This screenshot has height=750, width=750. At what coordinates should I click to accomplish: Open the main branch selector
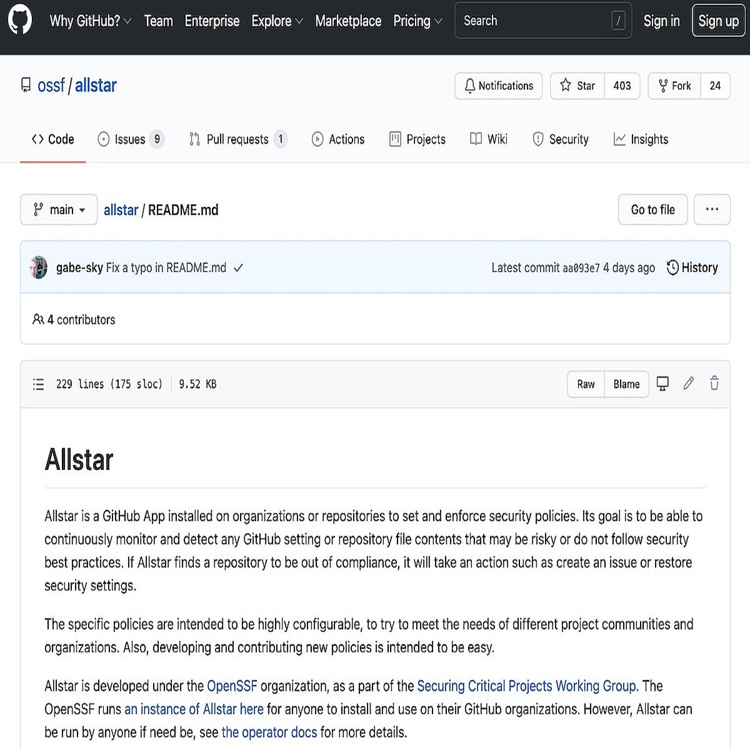(x=59, y=209)
